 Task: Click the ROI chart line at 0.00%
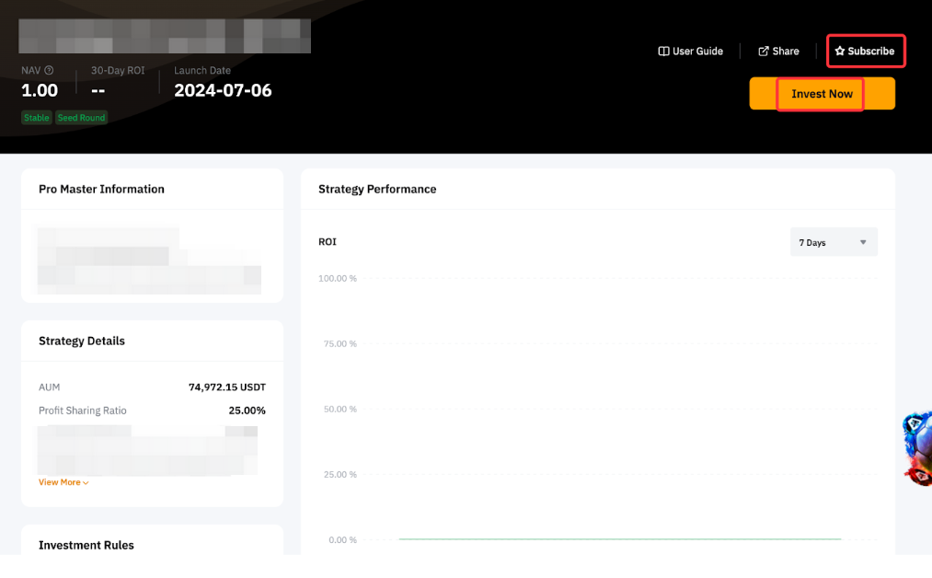pyautogui.click(x=618, y=539)
